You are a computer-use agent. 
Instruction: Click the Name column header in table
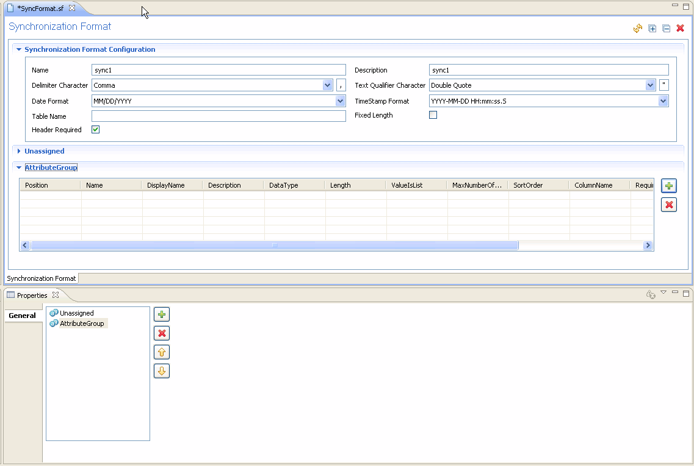pos(111,185)
